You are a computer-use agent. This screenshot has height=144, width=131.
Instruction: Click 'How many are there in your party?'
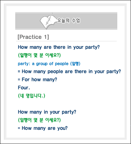[59, 47]
